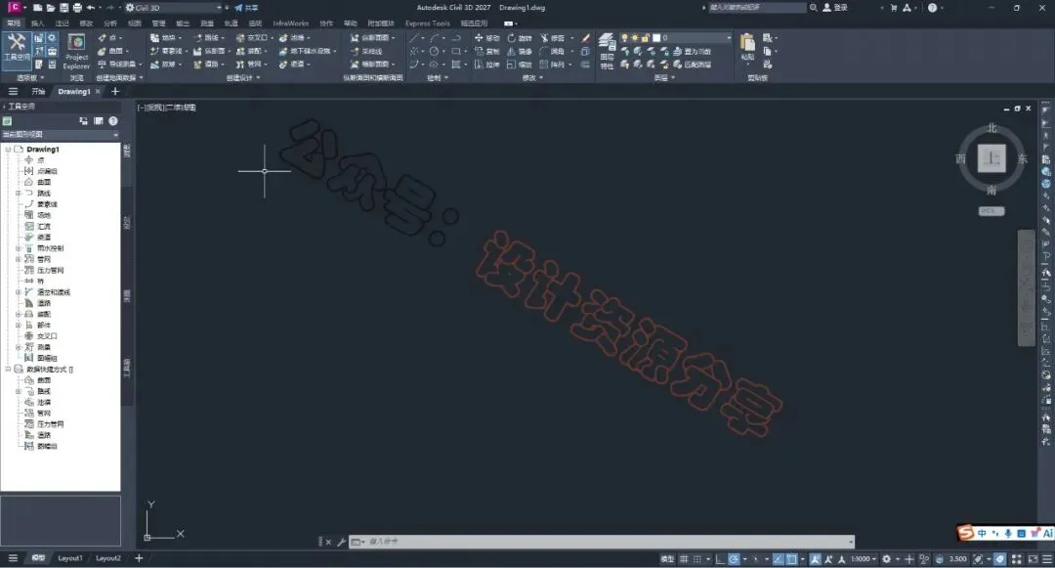Click the WCS label under the ViewCube
The image size is (1055, 568).
[992, 210]
